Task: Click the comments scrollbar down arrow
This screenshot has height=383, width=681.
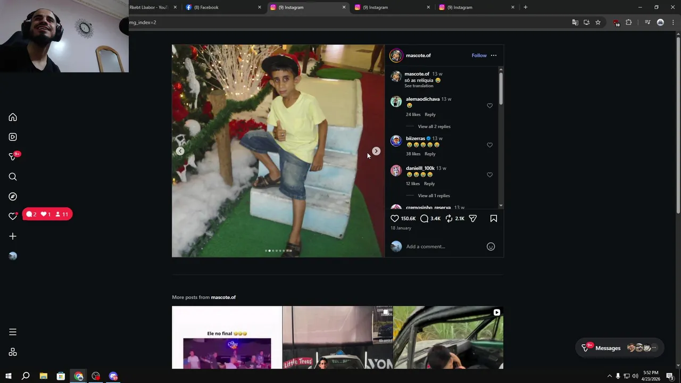Action: click(501, 205)
